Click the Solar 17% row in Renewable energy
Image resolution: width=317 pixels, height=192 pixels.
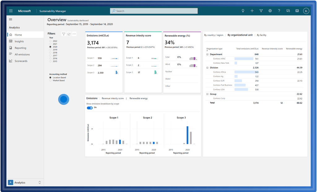click(x=181, y=57)
